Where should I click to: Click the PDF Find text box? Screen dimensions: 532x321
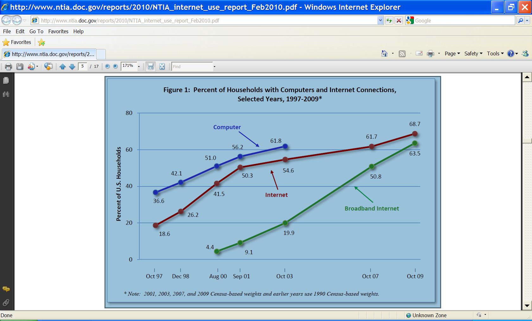coord(192,66)
